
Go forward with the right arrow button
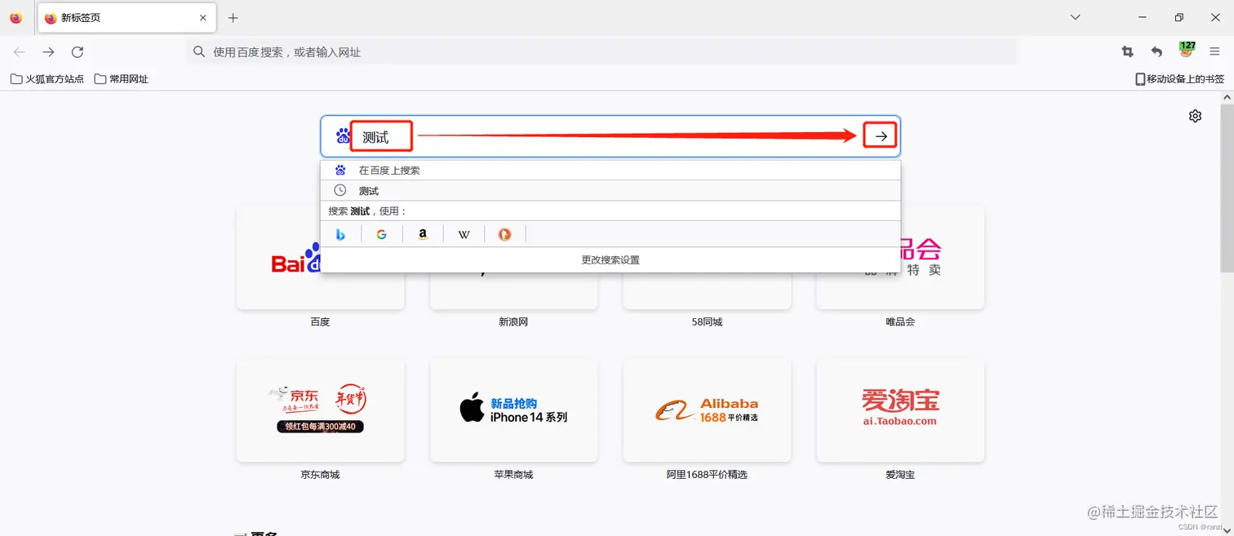(49, 52)
